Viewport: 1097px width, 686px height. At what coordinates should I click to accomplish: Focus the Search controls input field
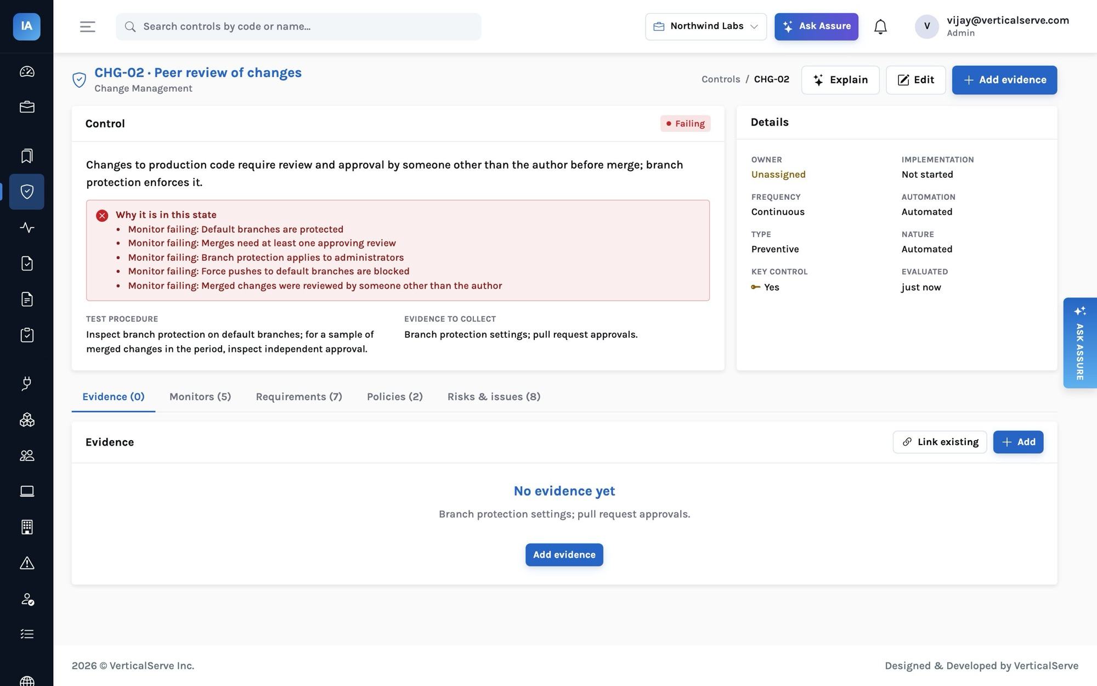pyautogui.click(x=298, y=26)
